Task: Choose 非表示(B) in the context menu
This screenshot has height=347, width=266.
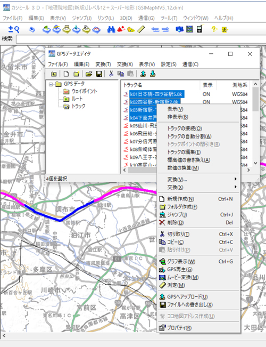Action: click(x=199, y=117)
